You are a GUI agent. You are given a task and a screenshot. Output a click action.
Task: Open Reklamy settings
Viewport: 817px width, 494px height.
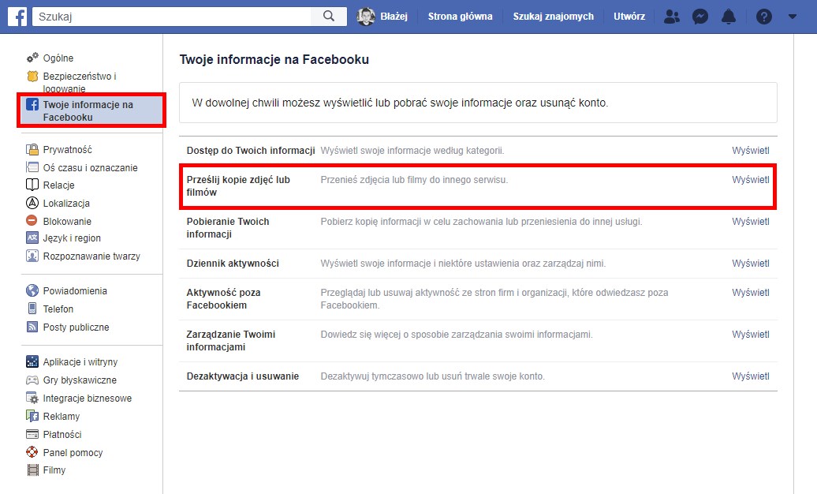[62, 417]
